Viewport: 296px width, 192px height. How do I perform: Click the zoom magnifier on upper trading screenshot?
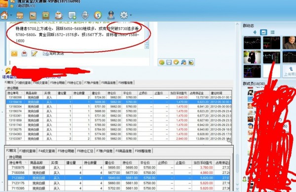(x=229, y=140)
